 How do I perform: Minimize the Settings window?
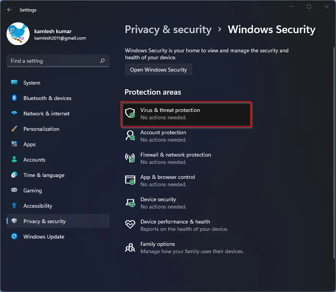[x=291, y=7]
